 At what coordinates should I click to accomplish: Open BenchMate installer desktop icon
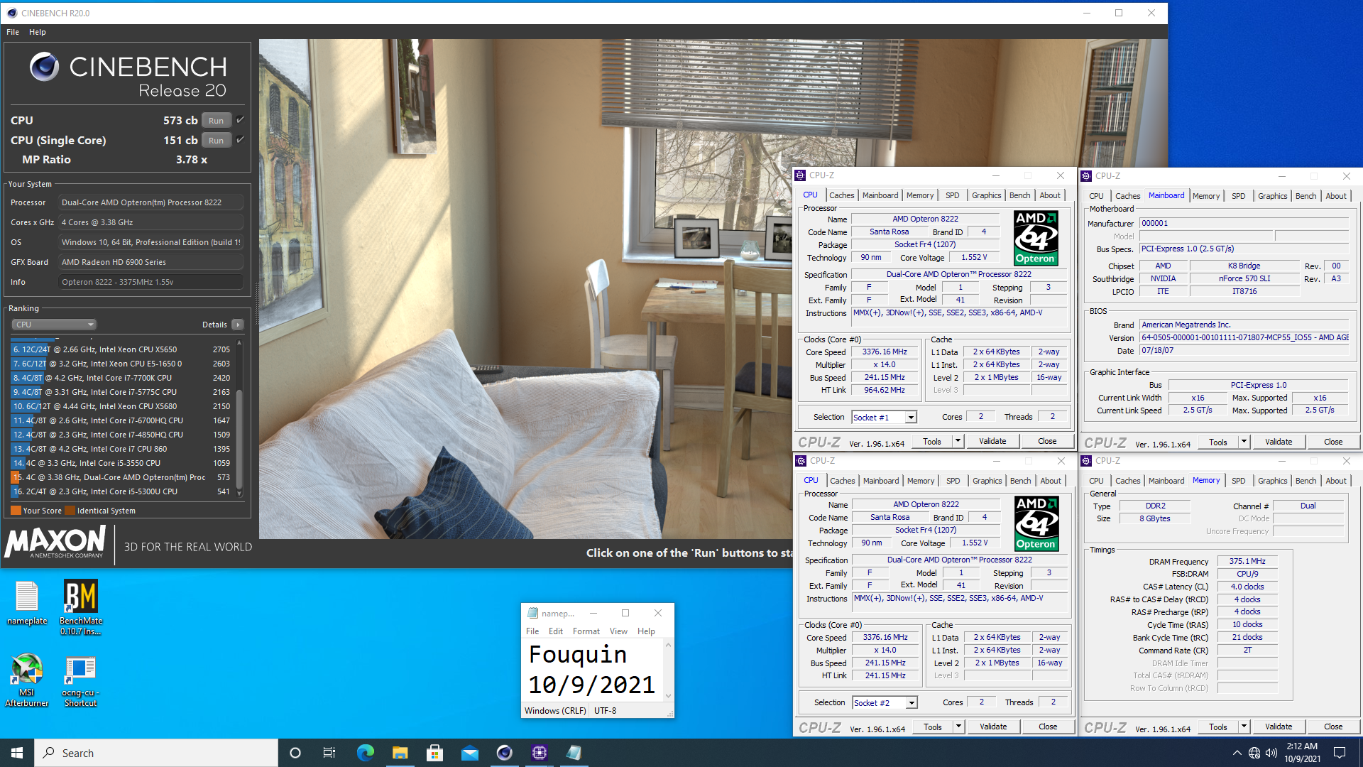[80, 607]
